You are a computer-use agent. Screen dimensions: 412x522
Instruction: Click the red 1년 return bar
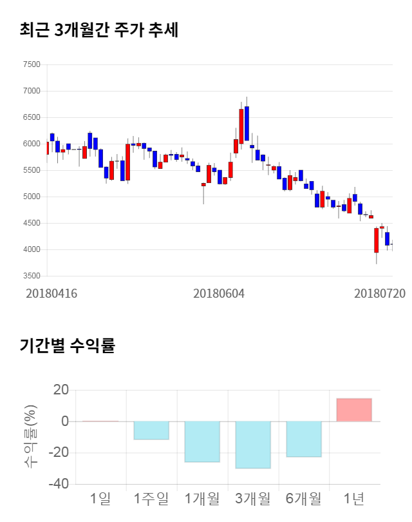(x=354, y=410)
